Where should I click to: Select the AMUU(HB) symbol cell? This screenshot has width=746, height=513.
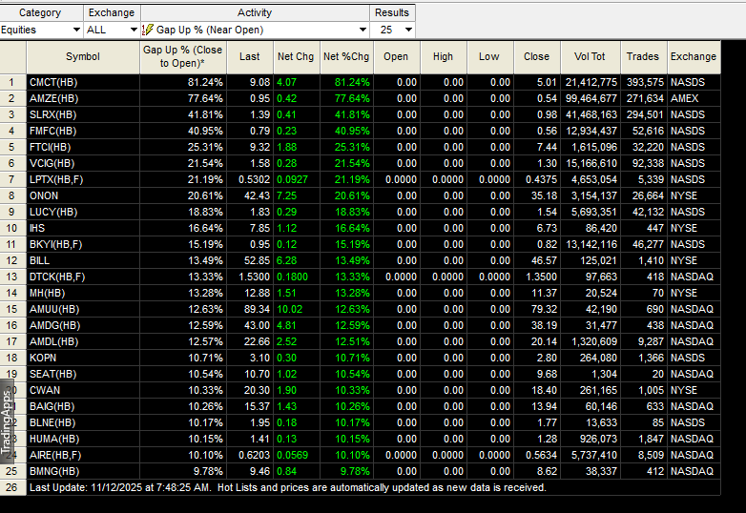(83, 309)
